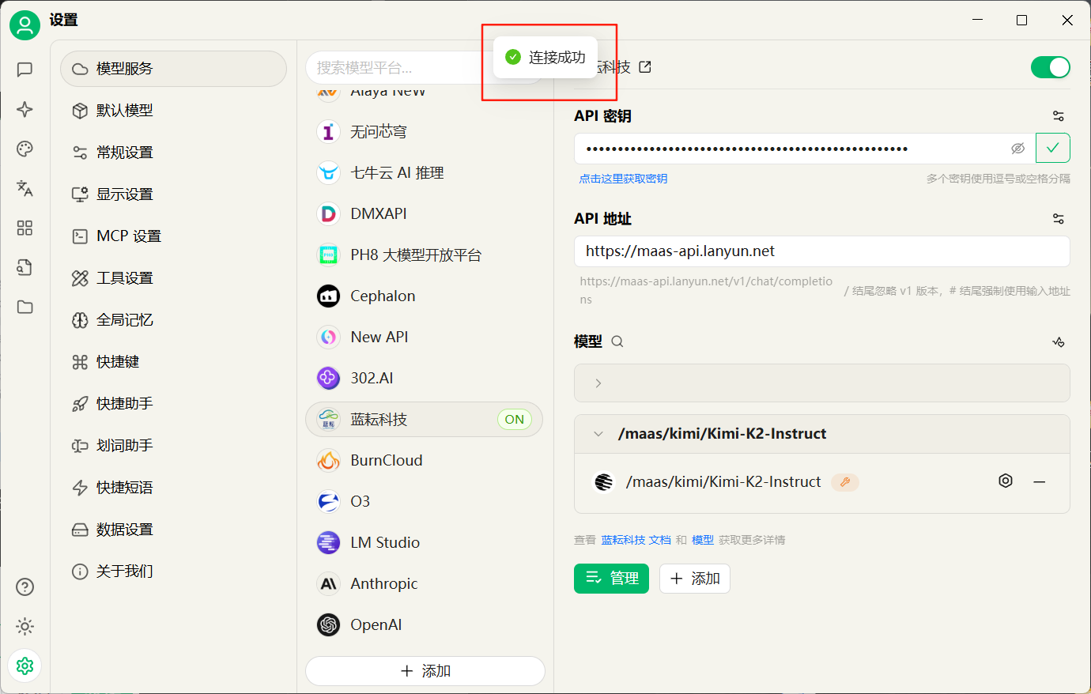The image size is (1091, 694).
Task: Open the chat assistant sidebar icon
Action: [25, 70]
